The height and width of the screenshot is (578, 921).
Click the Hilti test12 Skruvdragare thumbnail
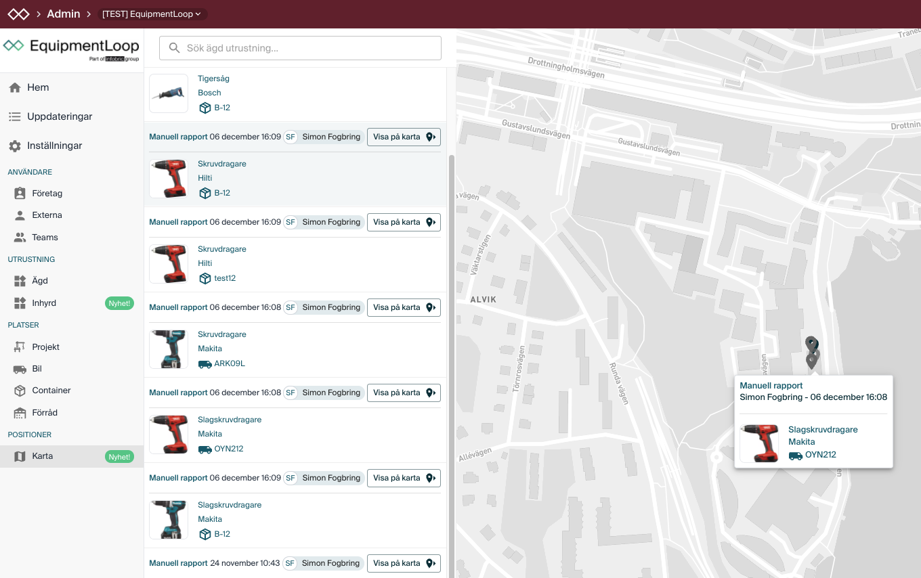[169, 264]
